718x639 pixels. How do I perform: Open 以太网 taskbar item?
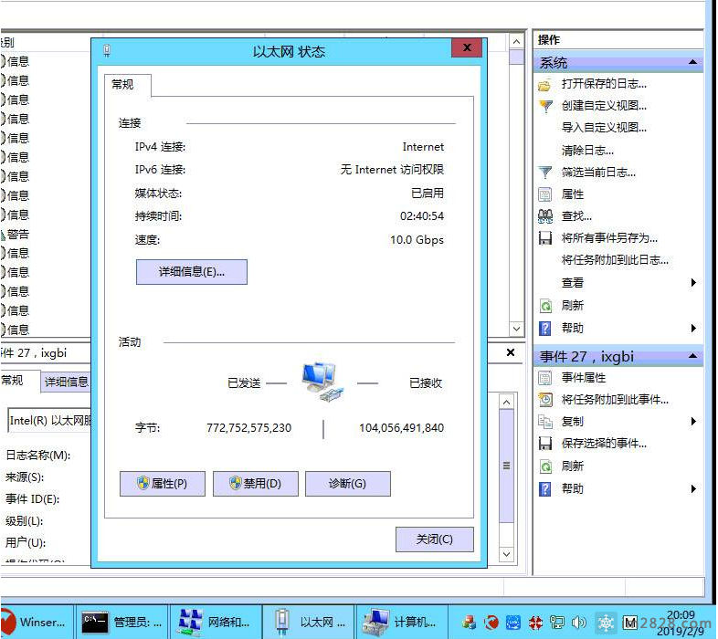click(309, 622)
